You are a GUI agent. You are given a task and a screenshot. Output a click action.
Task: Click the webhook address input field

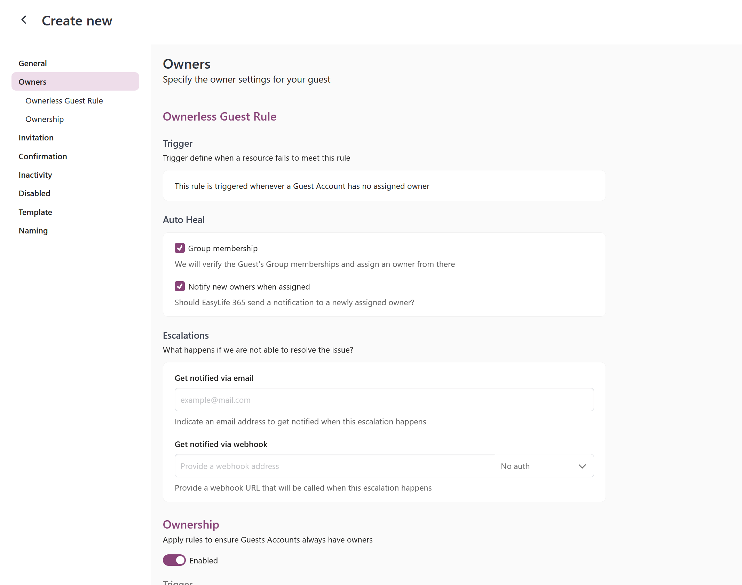(334, 466)
